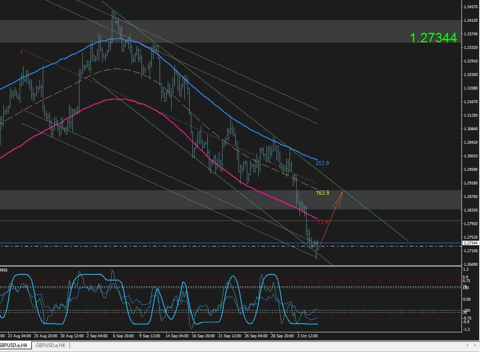Click the 9 Sep 12:00 time label
The height and width of the screenshot is (352, 480).
point(150,336)
